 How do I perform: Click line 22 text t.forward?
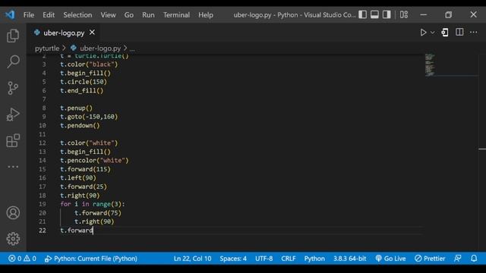coord(77,231)
